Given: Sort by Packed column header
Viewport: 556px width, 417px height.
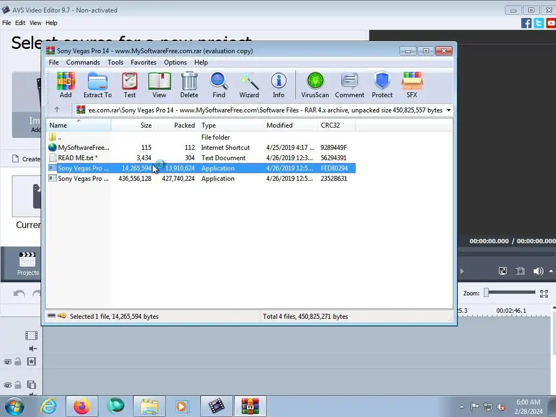Looking at the screenshot, I should [176, 125].
